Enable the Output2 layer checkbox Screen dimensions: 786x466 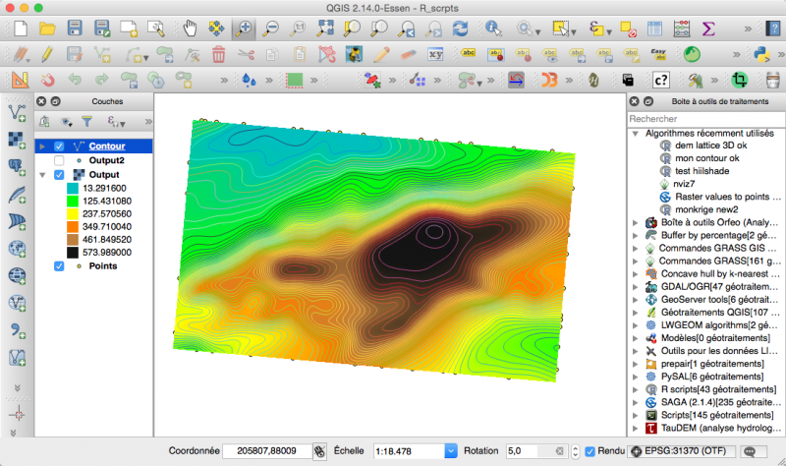pyautogui.click(x=59, y=160)
